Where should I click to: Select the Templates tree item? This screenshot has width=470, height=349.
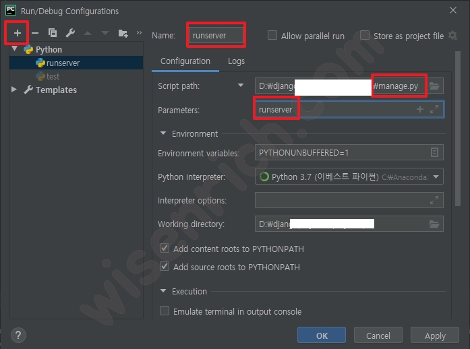[x=56, y=90]
